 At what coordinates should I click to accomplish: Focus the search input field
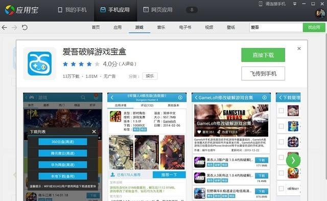pyautogui.click(x=276, y=27)
